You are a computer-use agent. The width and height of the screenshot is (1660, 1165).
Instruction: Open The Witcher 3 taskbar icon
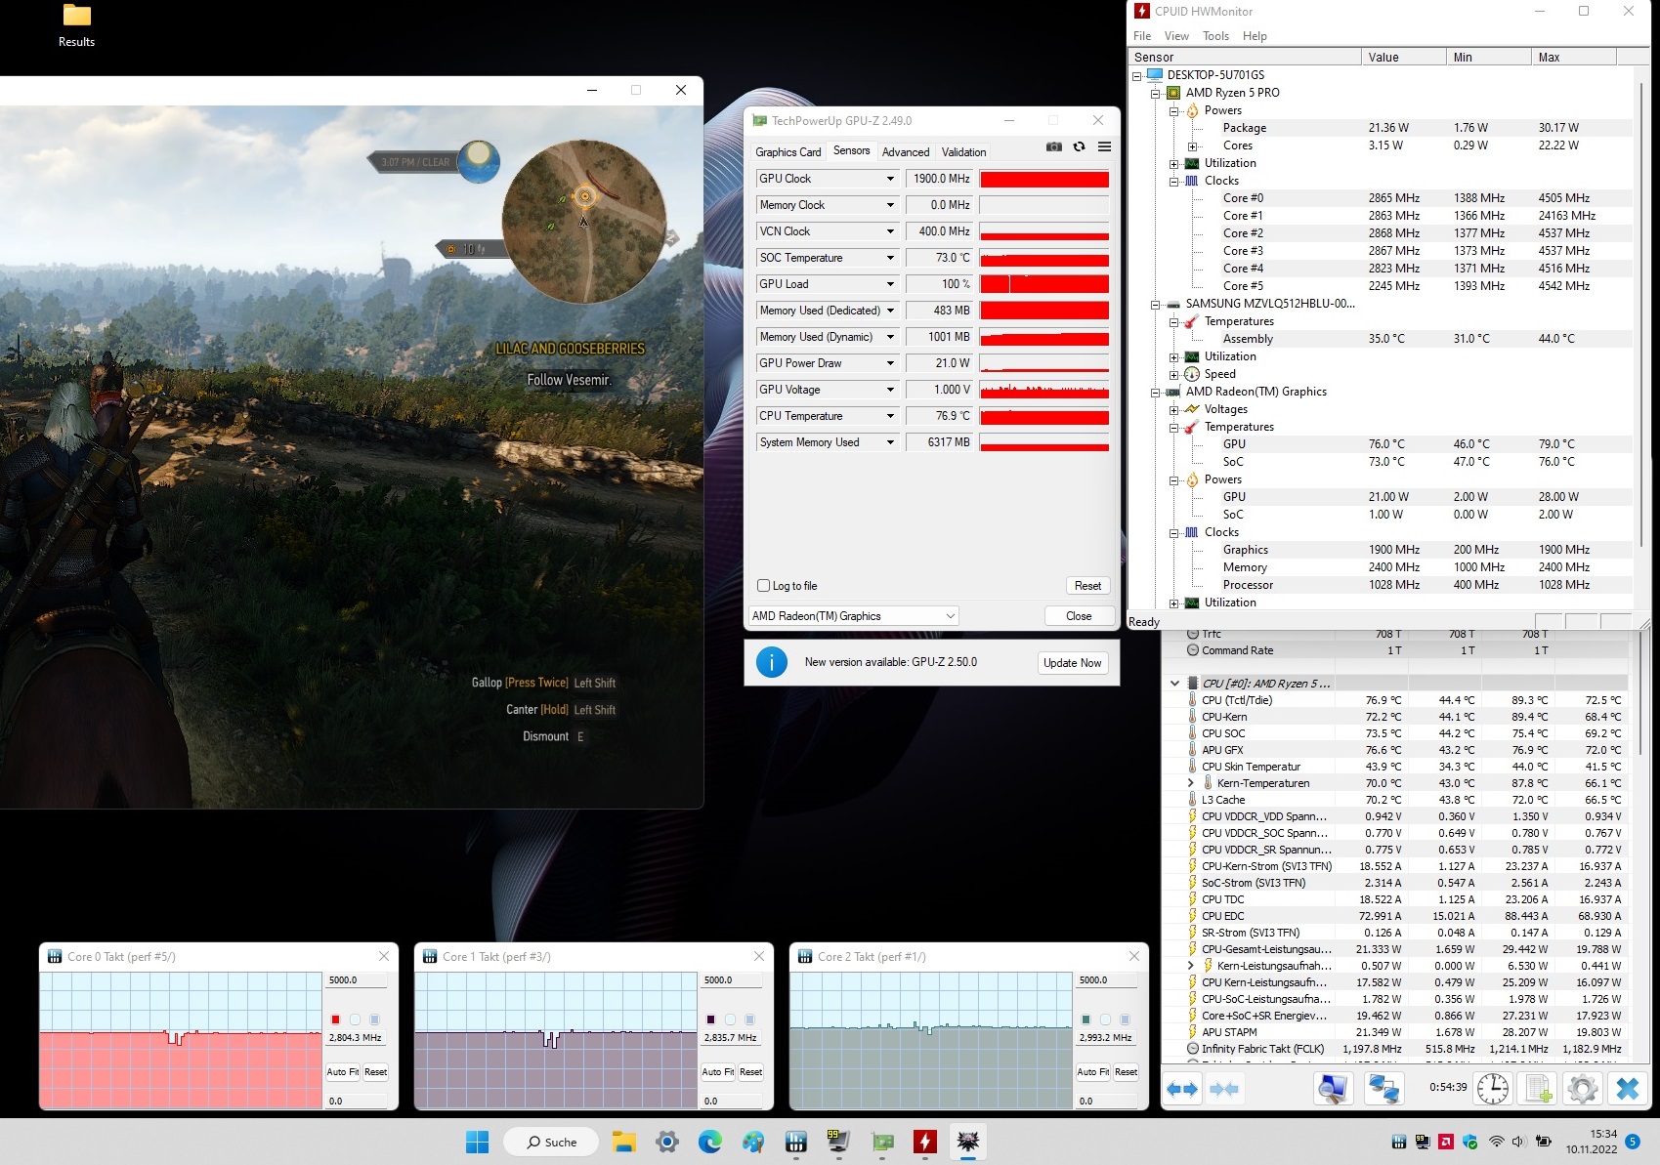click(967, 1142)
